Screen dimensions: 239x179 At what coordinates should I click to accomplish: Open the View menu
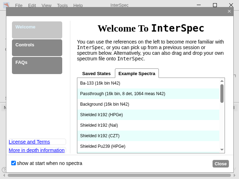click(46, 6)
